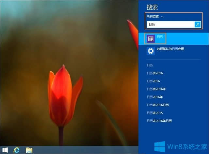Select the 日历表2016年 suggestion
The width and height of the screenshot is (209, 154).
pos(156,89)
